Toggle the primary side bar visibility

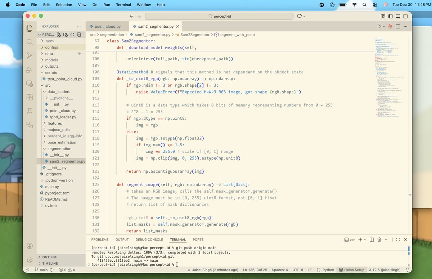[x=391, y=16]
